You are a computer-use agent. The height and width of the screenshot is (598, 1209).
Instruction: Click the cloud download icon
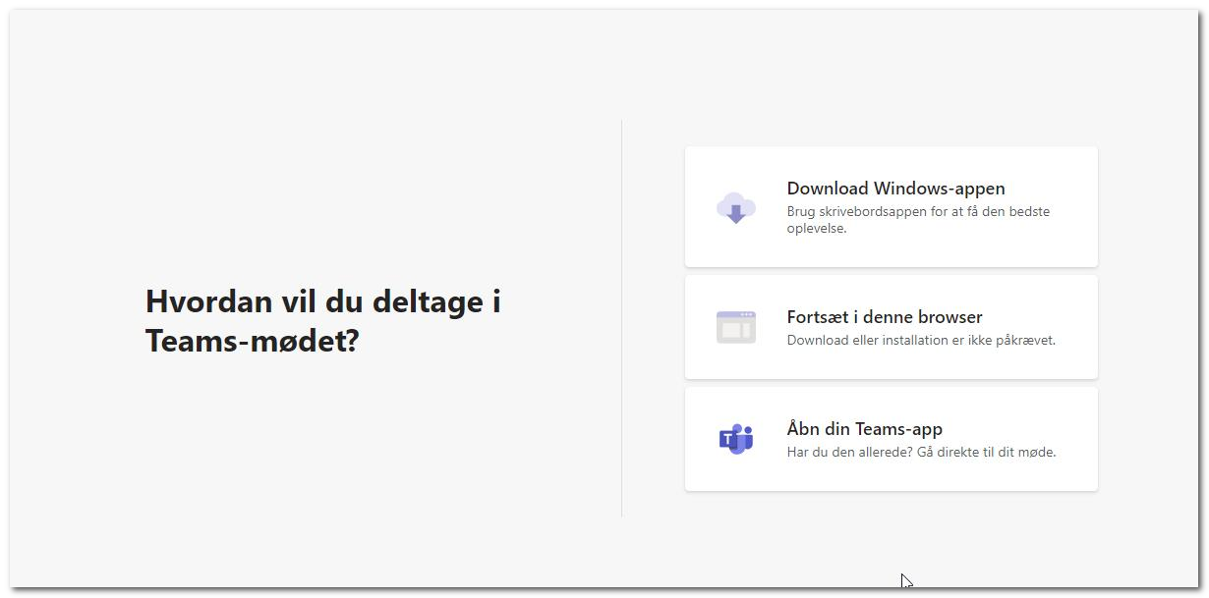pyautogui.click(x=736, y=208)
